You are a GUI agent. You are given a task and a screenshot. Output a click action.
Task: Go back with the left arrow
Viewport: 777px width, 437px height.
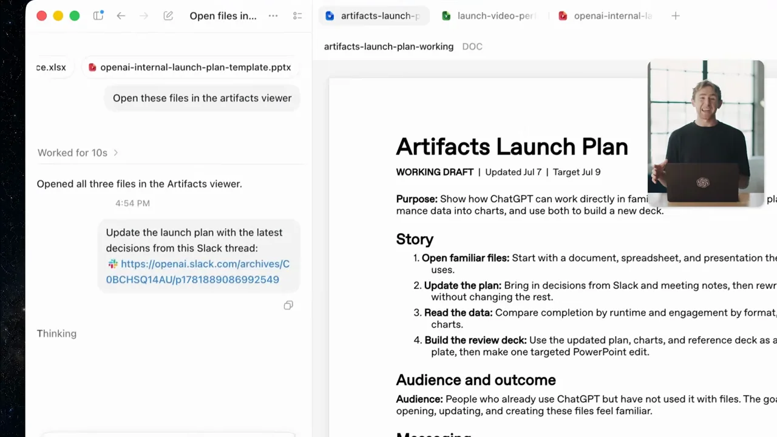click(121, 16)
